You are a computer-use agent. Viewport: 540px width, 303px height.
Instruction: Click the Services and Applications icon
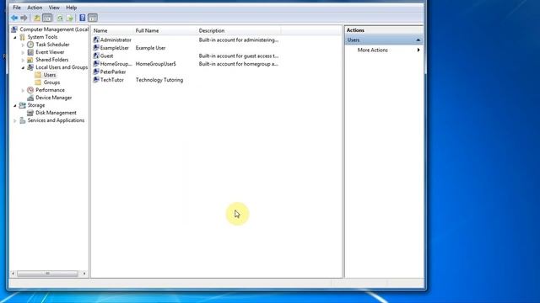pos(23,120)
